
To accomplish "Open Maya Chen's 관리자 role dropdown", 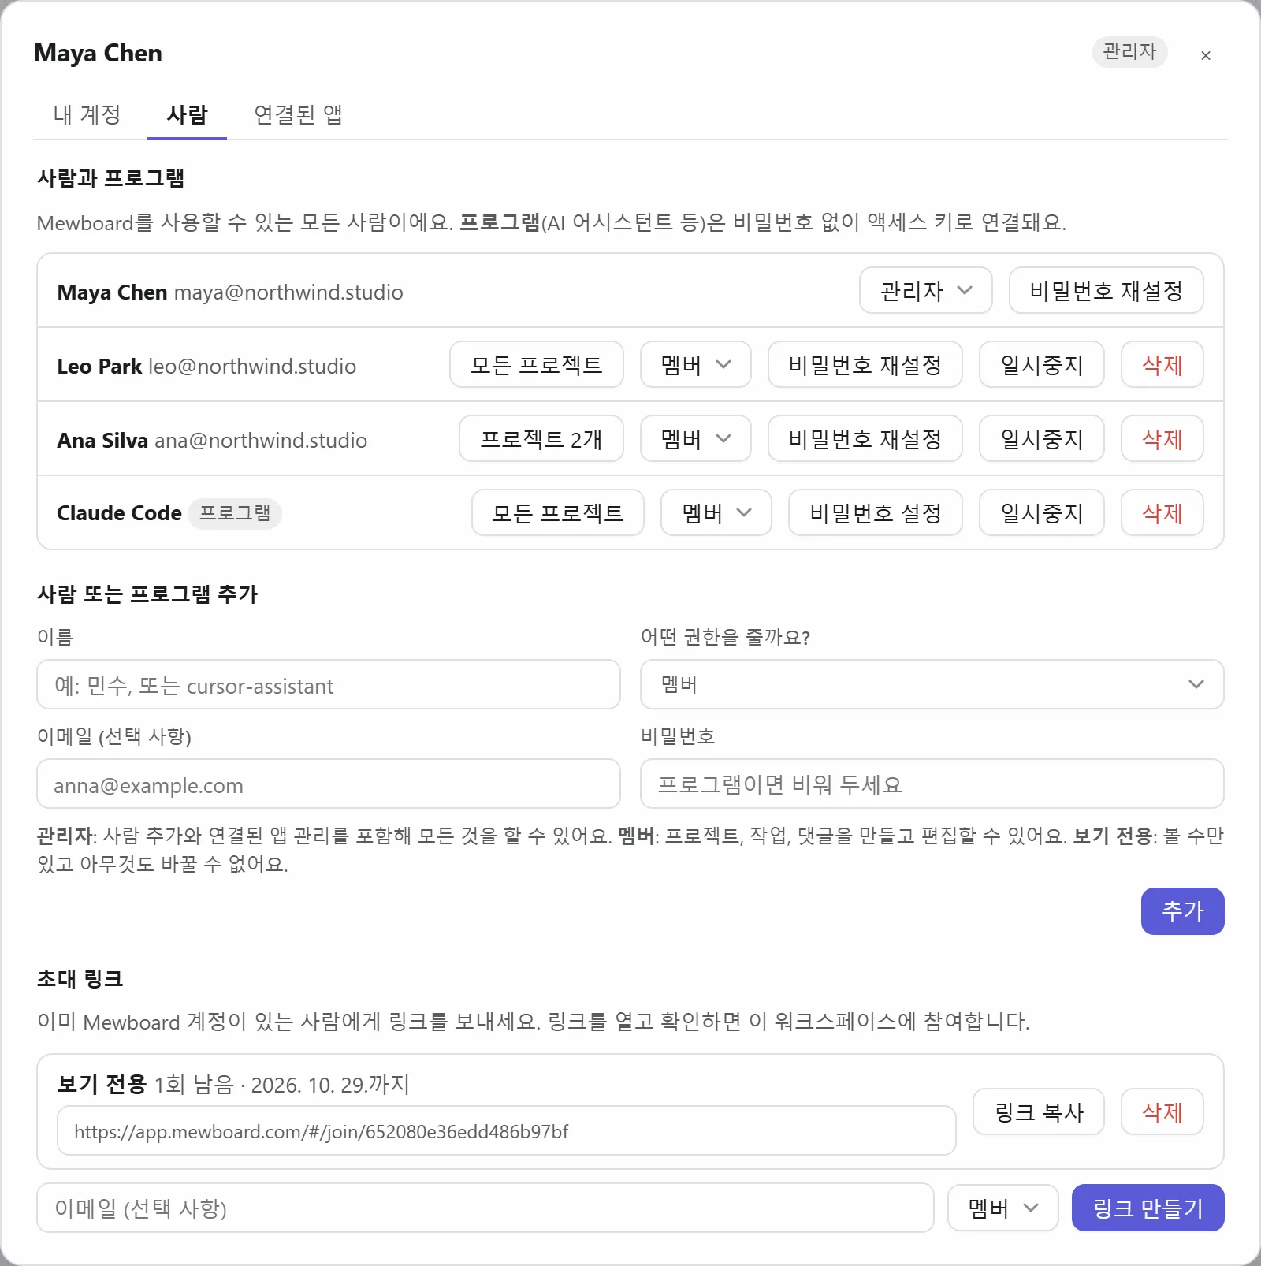I will [x=925, y=291].
